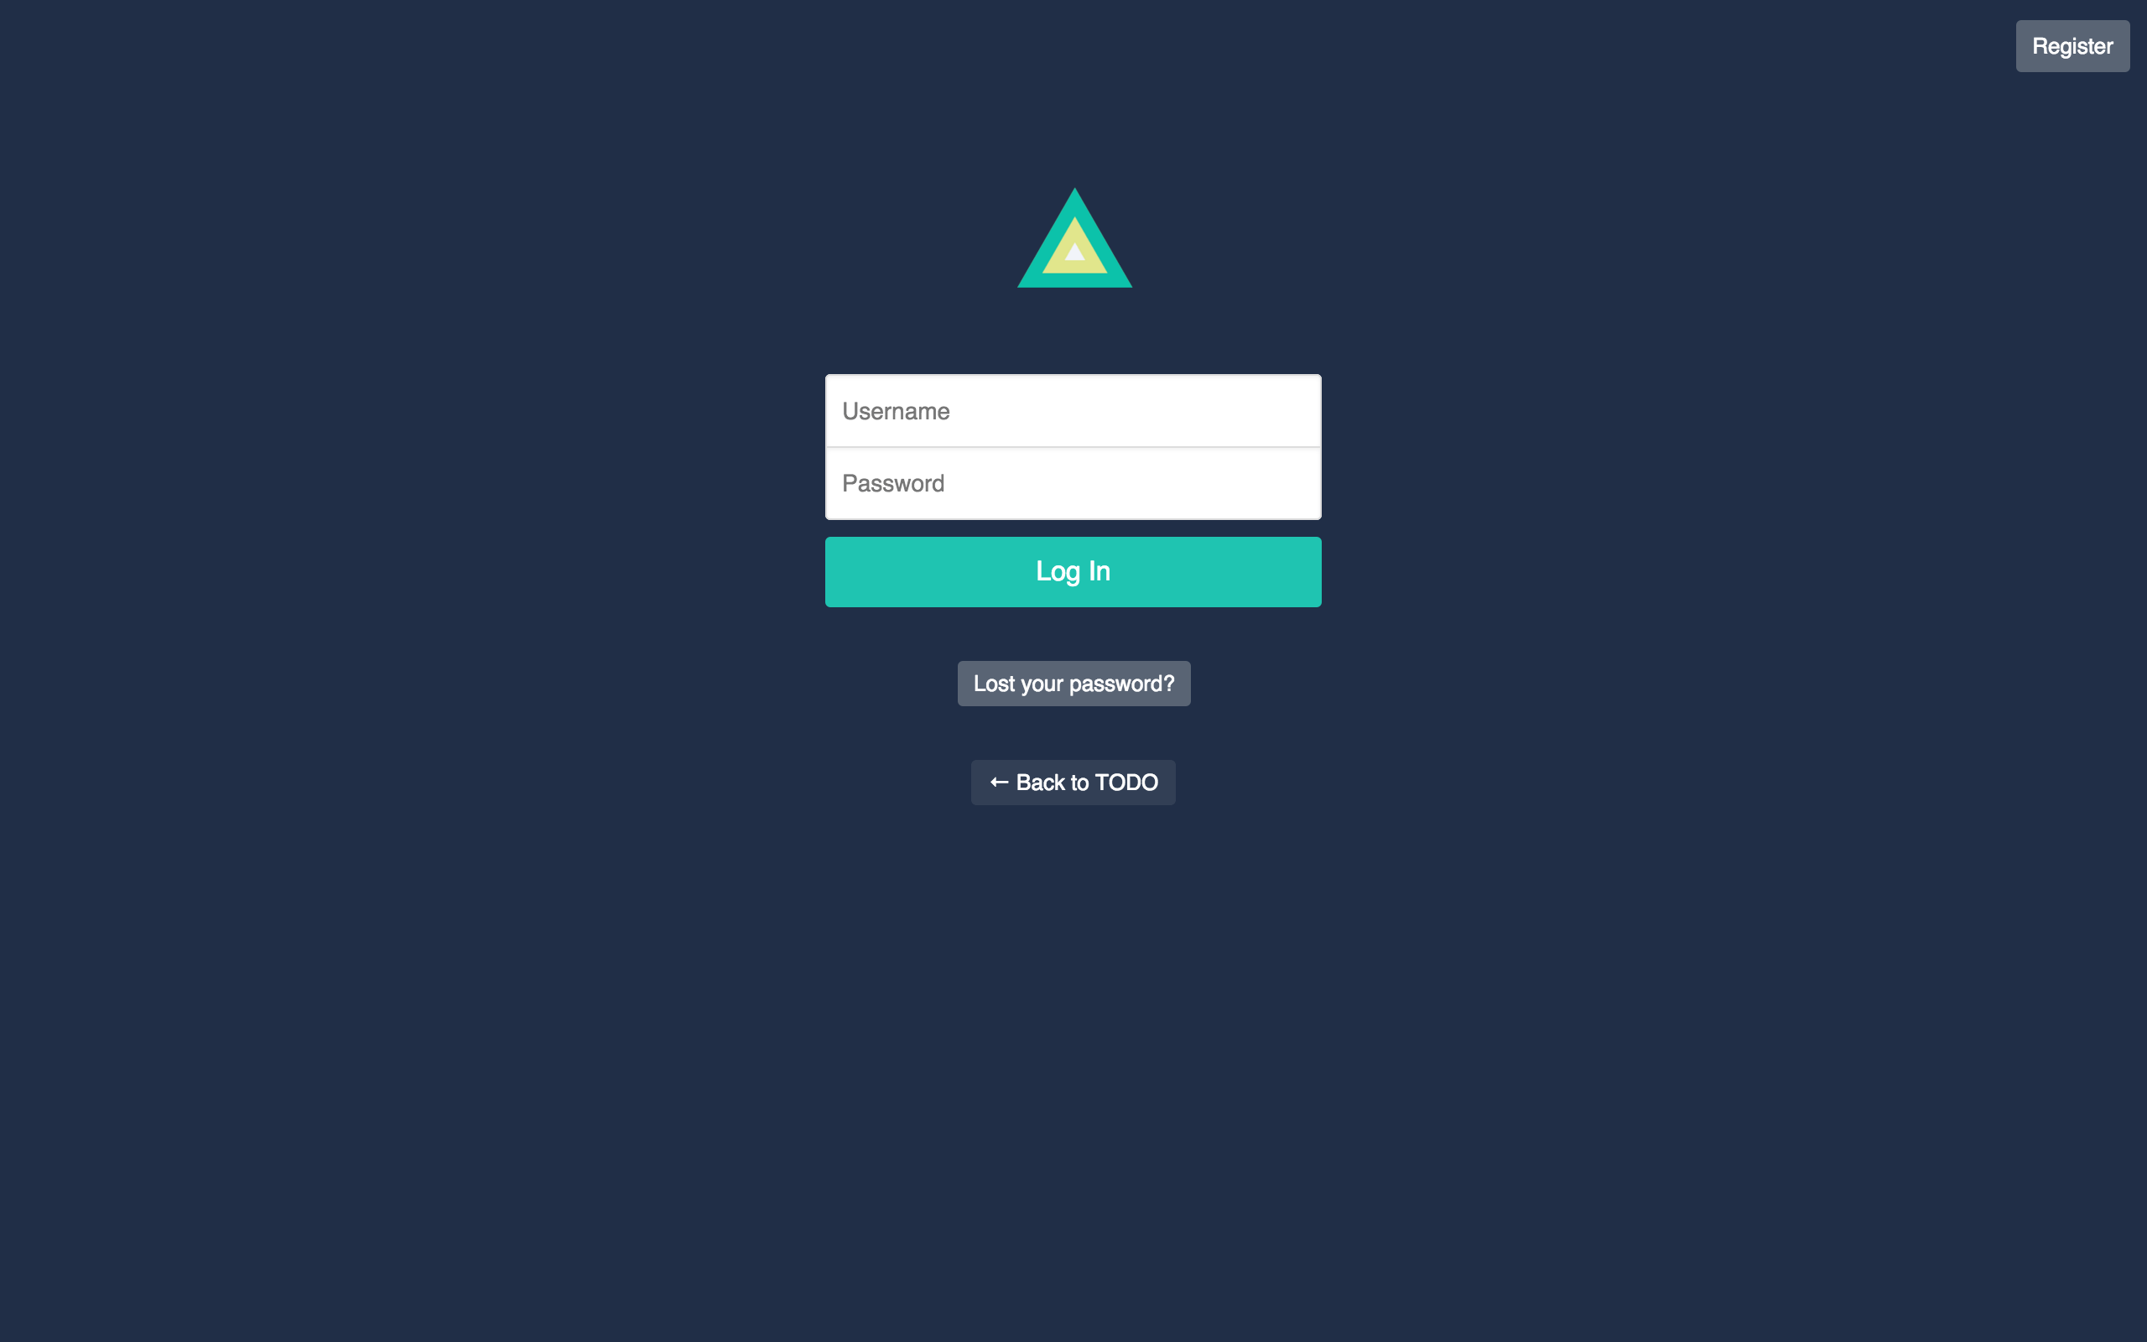The width and height of the screenshot is (2147, 1342).
Task: Click the Log In button
Action: coord(1073,572)
